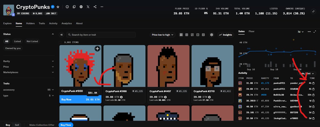Viewport: 320px width, 127px height.
Task: Click the CryptoPunks collection avatar
Action: [x=9, y=10]
